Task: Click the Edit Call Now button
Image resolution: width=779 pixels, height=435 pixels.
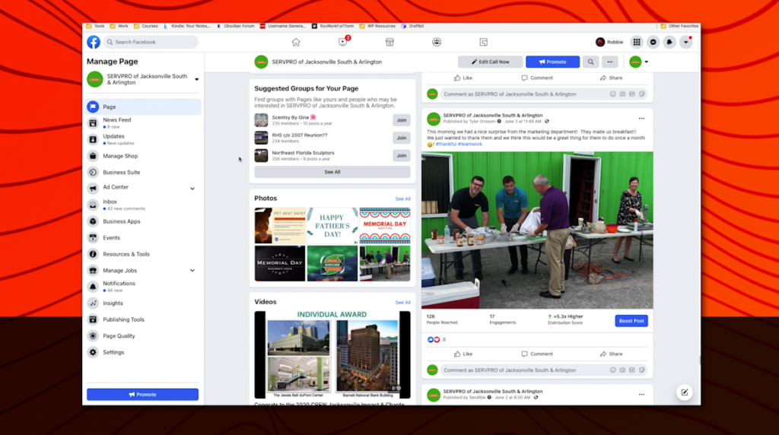Action: click(491, 62)
